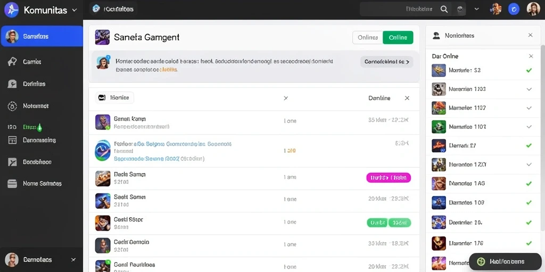Click the Saneta Gamgent header game icon

click(x=102, y=37)
